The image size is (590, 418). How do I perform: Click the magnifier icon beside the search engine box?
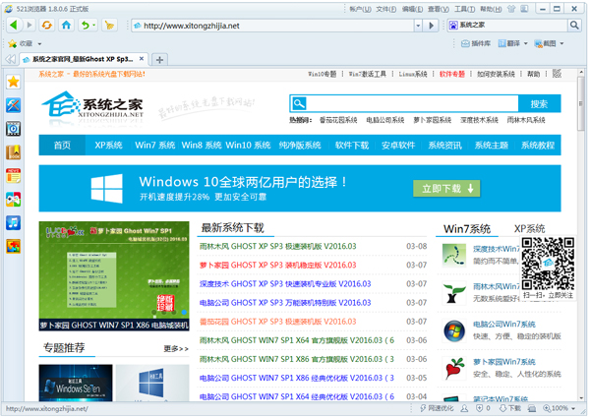[x=576, y=26]
